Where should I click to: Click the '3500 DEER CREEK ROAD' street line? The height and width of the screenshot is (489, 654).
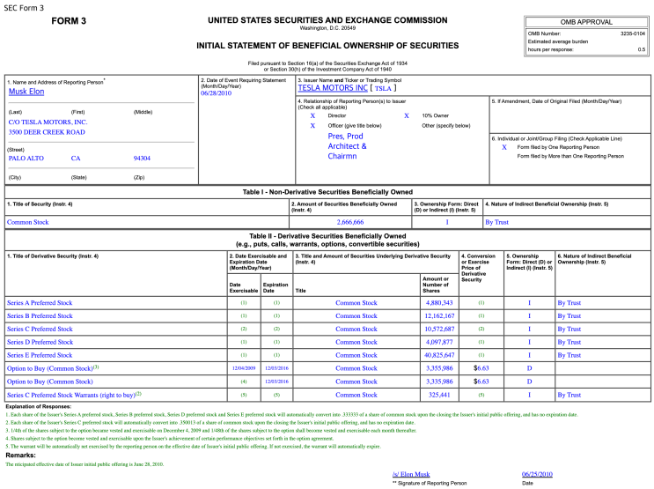point(47,132)
